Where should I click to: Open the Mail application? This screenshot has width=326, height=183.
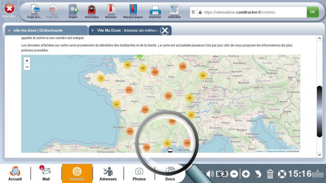(x=46, y=173)
